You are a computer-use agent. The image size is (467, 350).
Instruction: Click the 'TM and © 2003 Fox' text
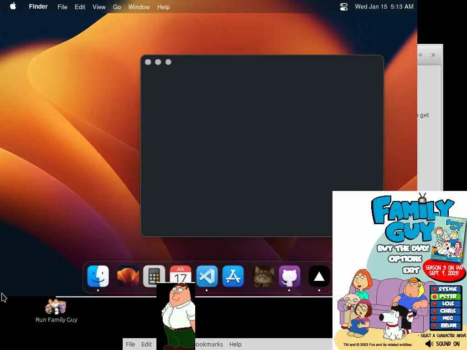[378, 345]
